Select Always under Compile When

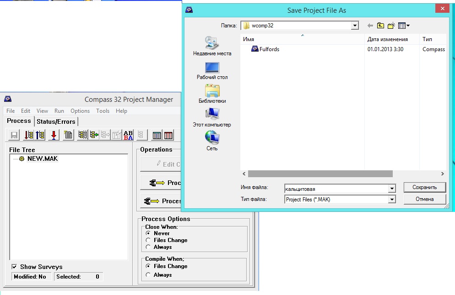(148, 275)
